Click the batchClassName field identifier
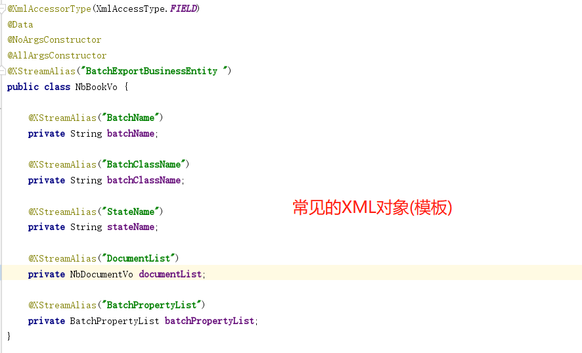Screen dimensions: 582x353 tap(144, 180)
